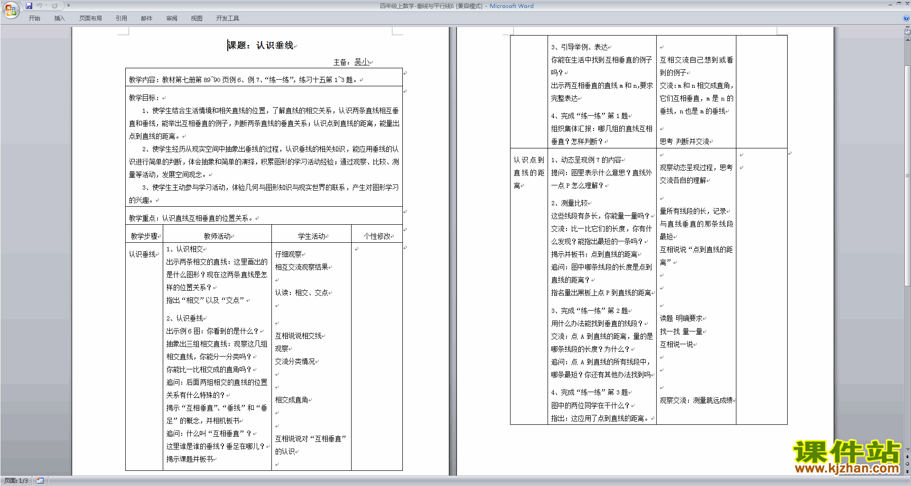Viewport: 911px width, 486px height.
Task: Click the text 思考 判断并交流
Action: click(x=685, y=141)
